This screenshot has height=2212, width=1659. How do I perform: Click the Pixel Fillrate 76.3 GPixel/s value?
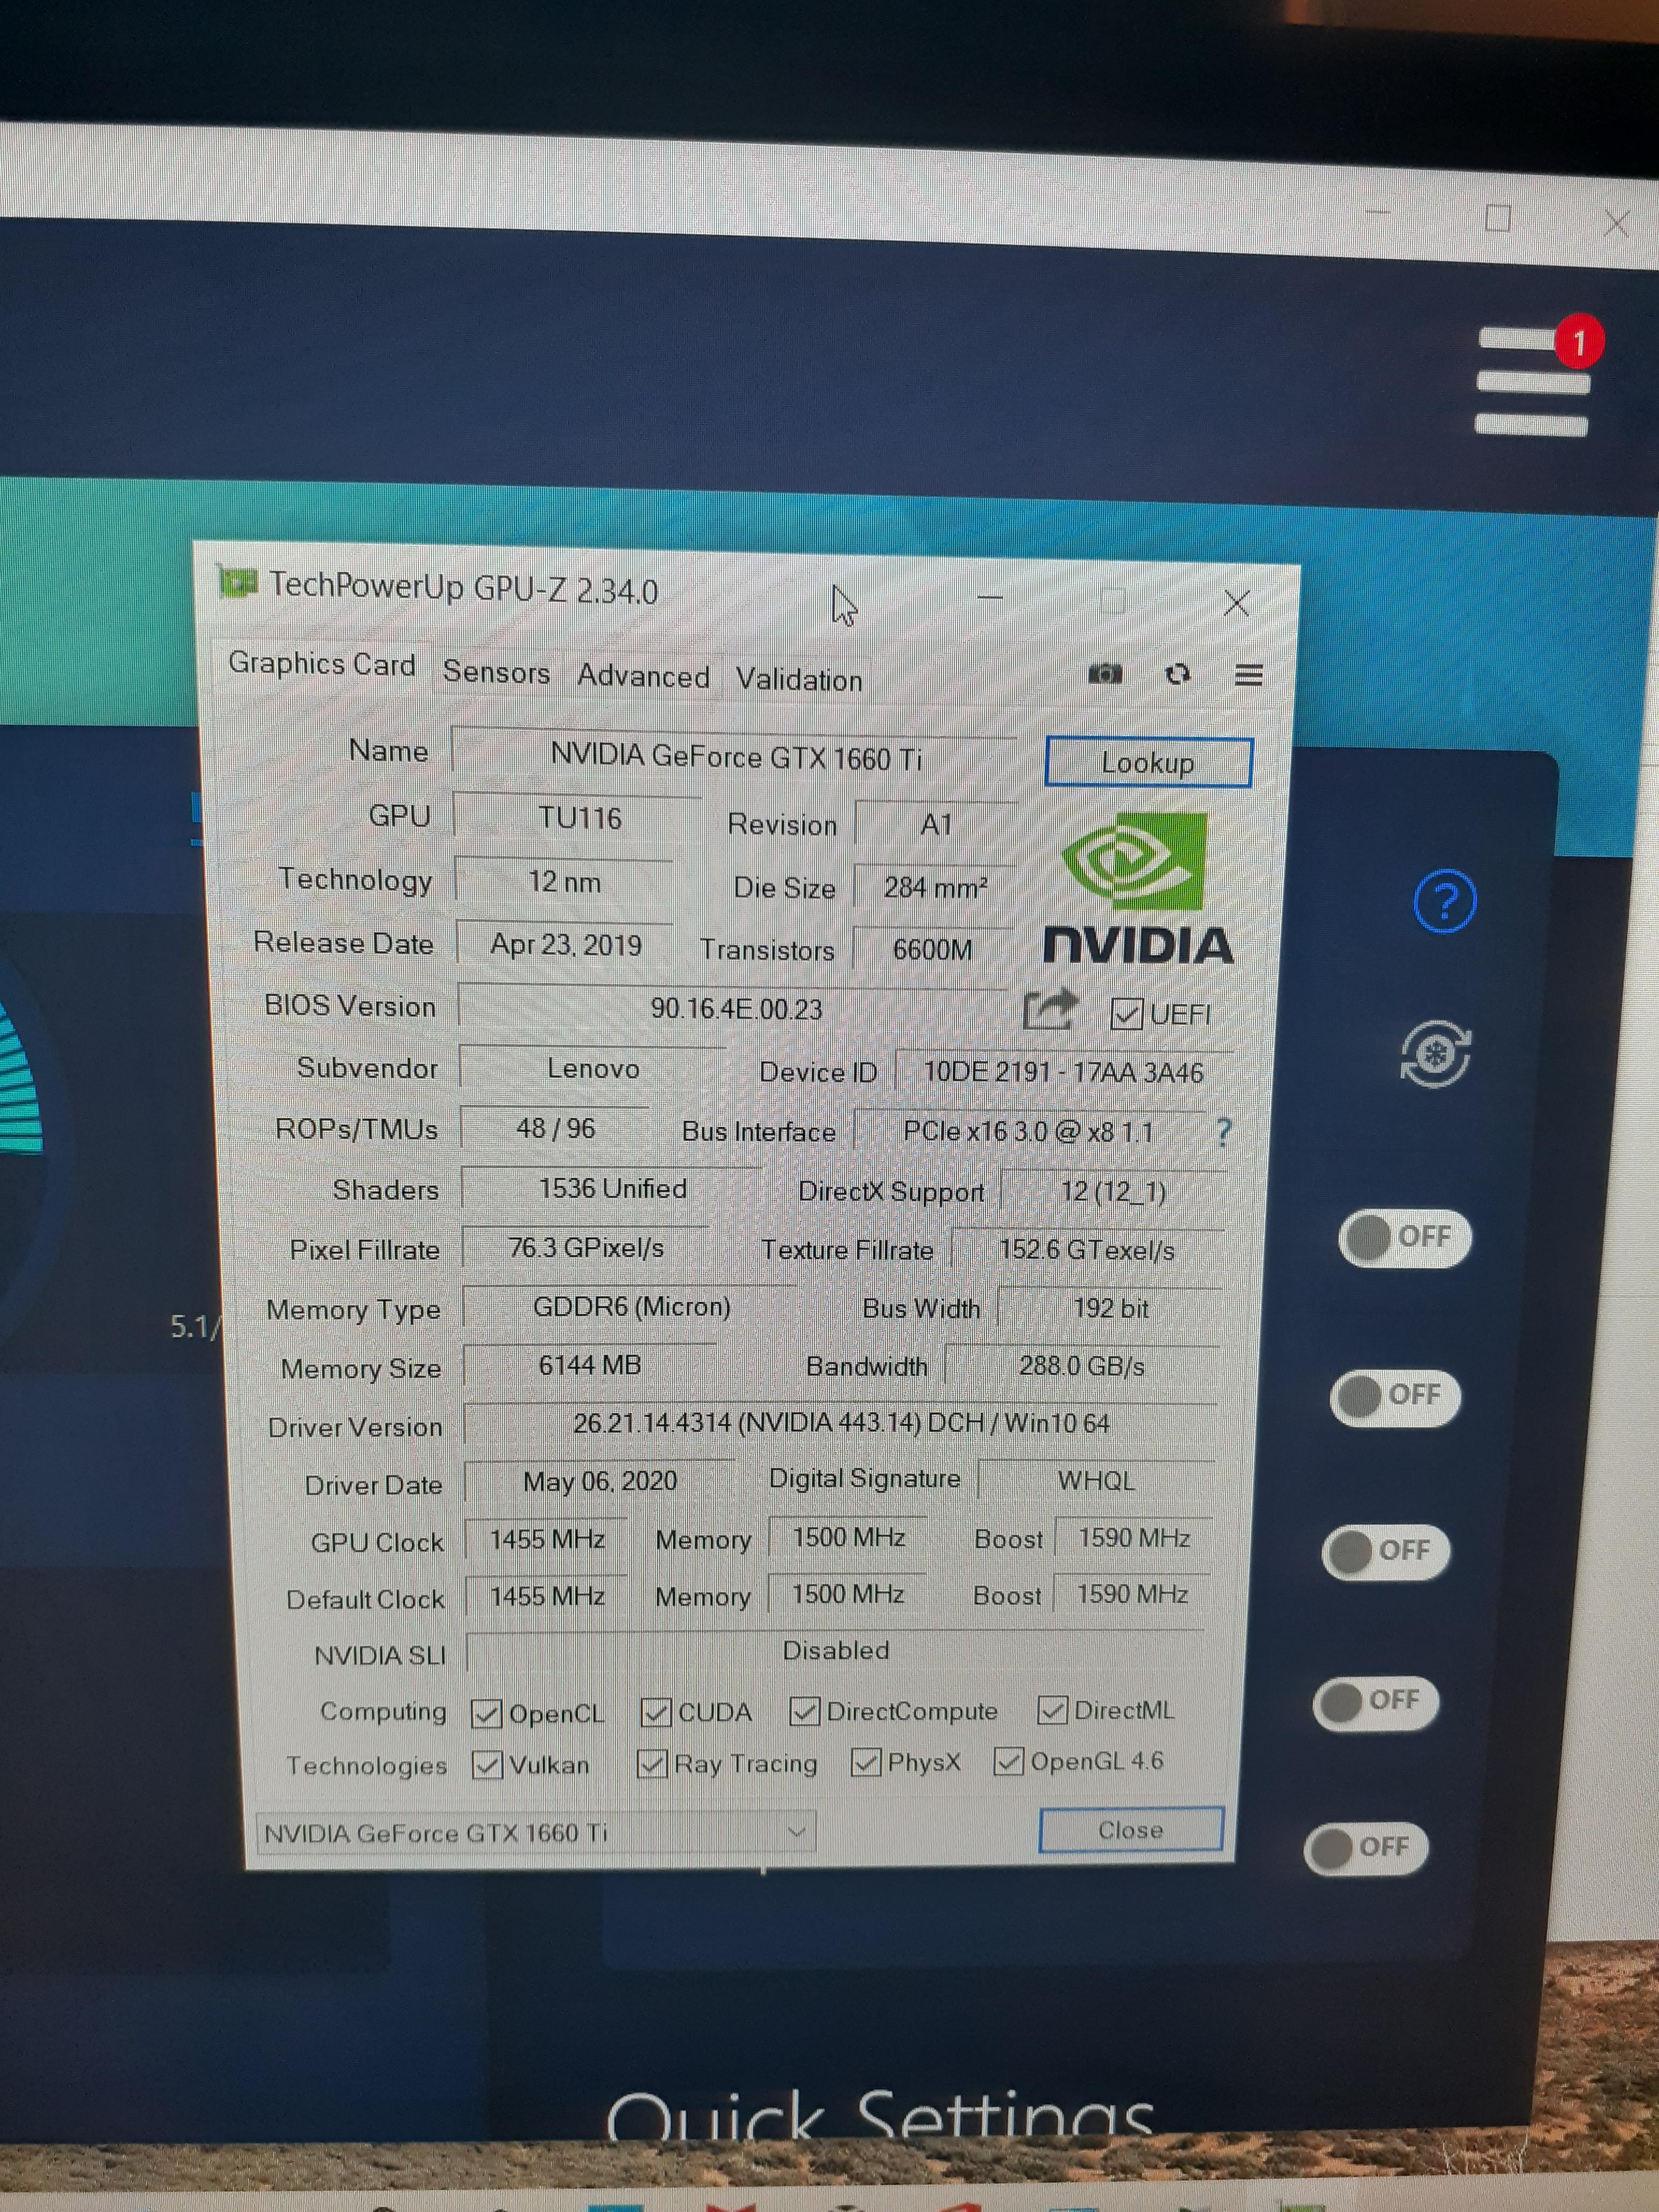586,1247
